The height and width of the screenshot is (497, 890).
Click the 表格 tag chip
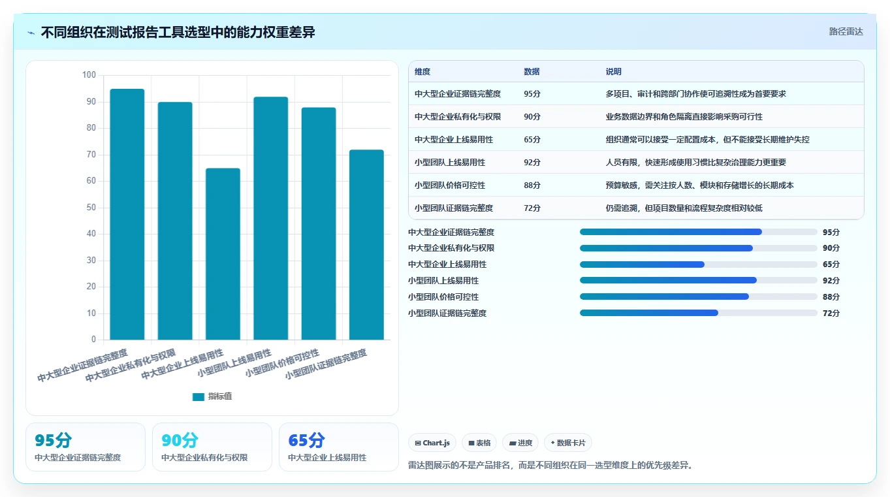(480, 443)
